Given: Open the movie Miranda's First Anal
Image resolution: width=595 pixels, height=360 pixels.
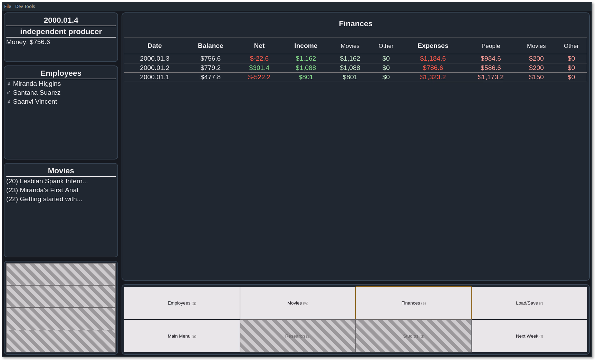Looking at the screenshot, I should pyautogui.click(x=42, y=190).
